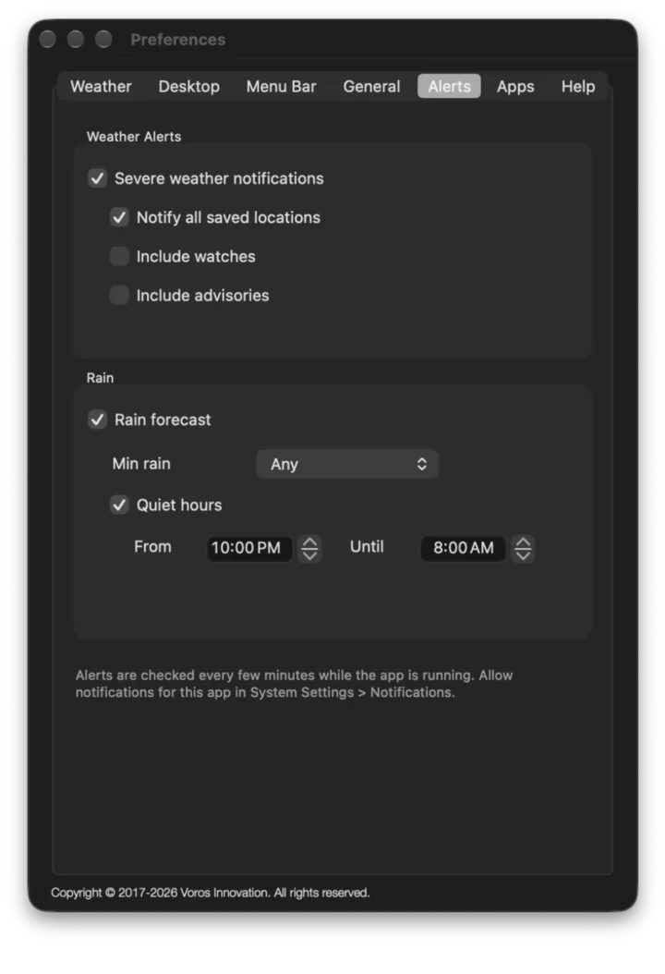Toggle Severe weather notifications checkbox
Viewport: 665px width, 974px height.
[98, 178]
